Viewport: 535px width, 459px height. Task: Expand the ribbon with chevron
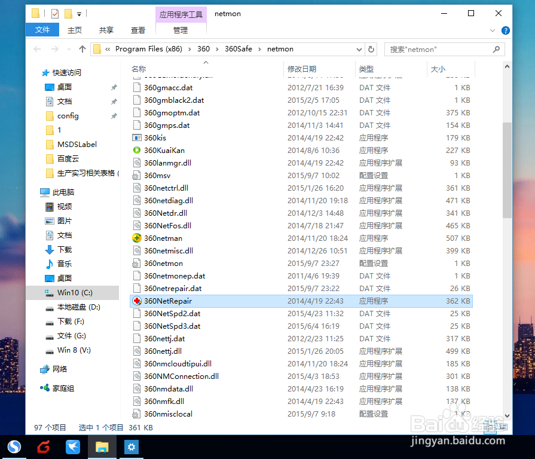coord(493,30)
